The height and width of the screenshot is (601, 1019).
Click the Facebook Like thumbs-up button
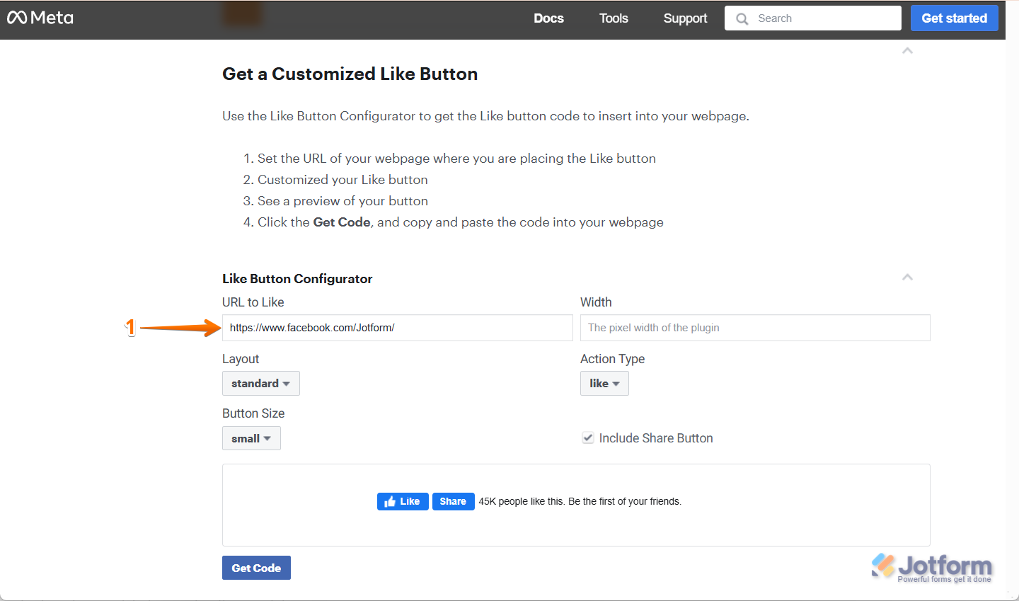403,501
